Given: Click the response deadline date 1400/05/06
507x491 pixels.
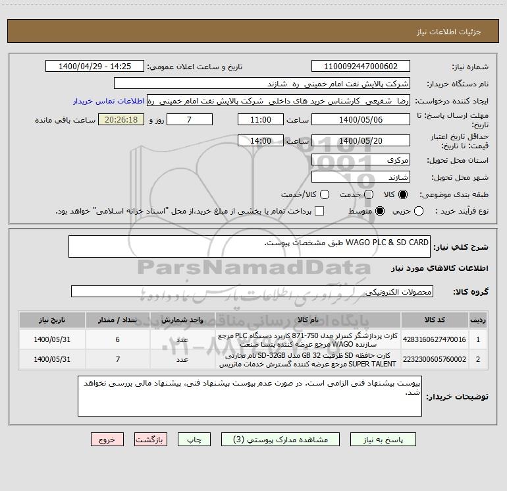Looking at the screenshot, I should pyautogui.click(x=361, y=120).
